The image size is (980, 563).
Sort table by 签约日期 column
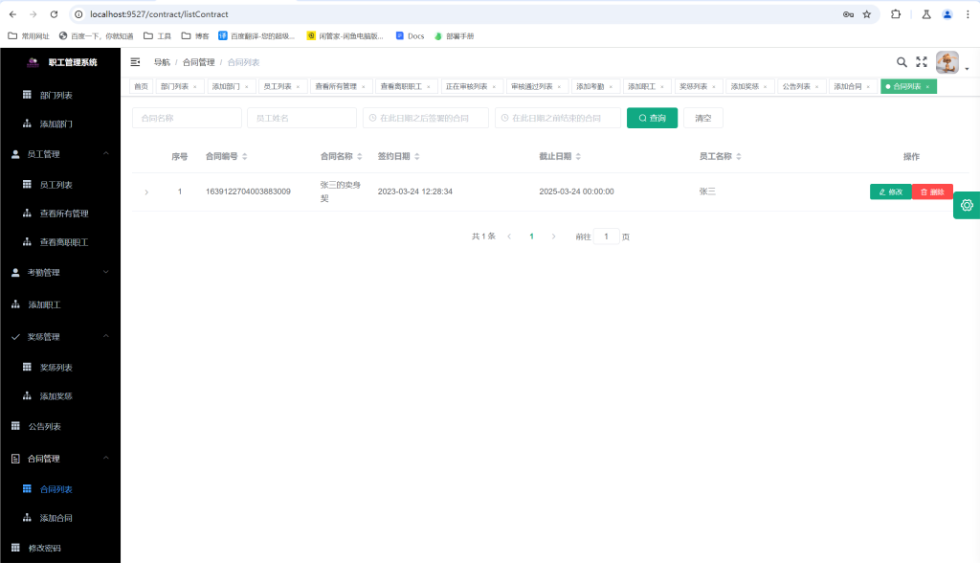point(417,156)
